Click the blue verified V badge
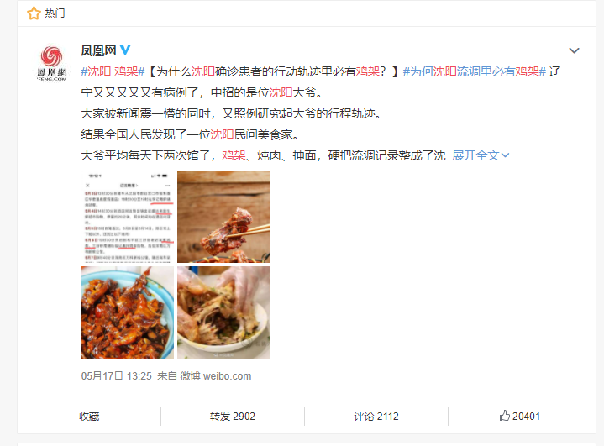 click(125, 50)
